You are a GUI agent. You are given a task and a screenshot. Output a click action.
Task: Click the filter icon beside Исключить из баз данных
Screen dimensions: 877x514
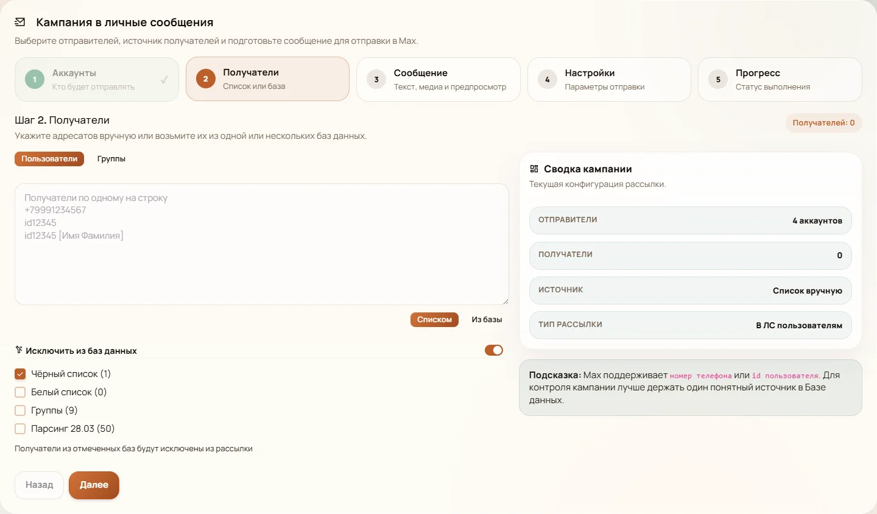(19, 350)
